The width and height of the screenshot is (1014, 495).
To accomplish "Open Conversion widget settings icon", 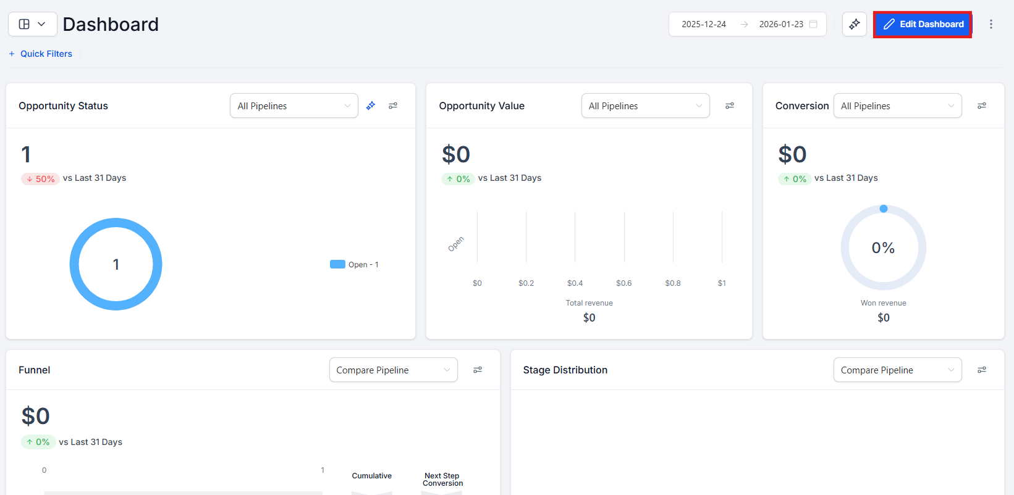I will [982, 106].
